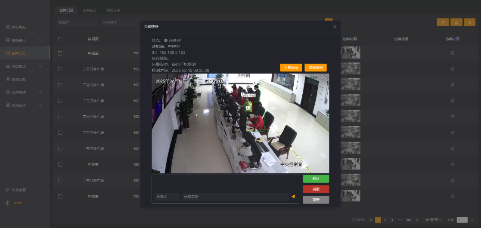Expand the 数据推送 menu chevron

[40, 66]
